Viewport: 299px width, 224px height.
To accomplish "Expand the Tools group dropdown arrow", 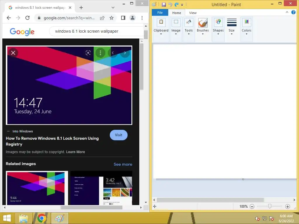I will (189, 34).
